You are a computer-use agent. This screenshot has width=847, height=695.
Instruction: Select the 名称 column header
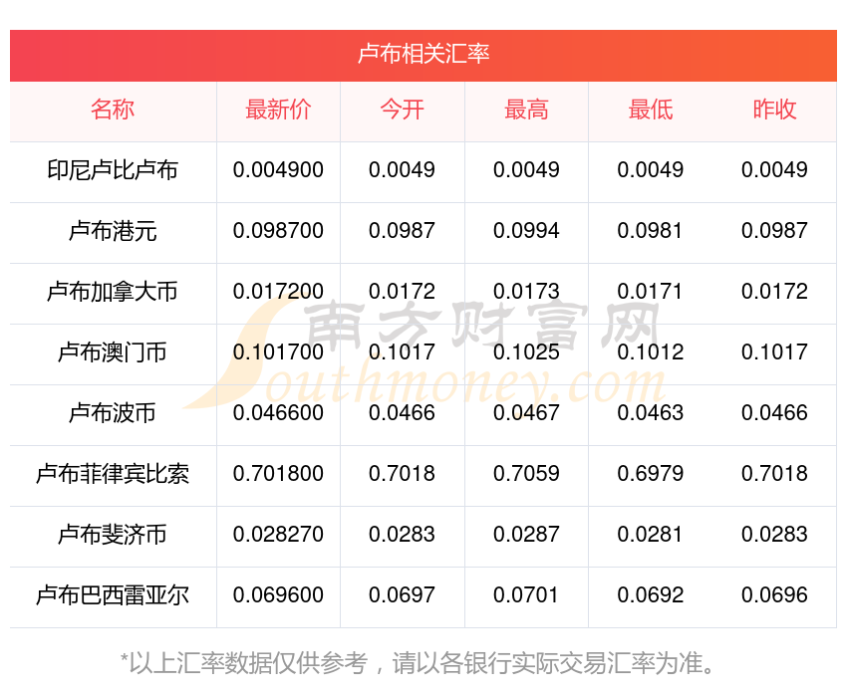[x=113, y=110]
